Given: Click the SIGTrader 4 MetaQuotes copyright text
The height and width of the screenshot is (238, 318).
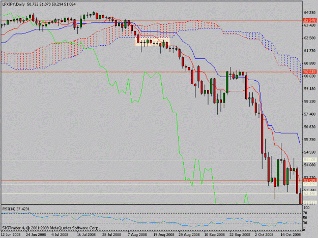Looking at the screenshot, I should (x=51, y=228).
